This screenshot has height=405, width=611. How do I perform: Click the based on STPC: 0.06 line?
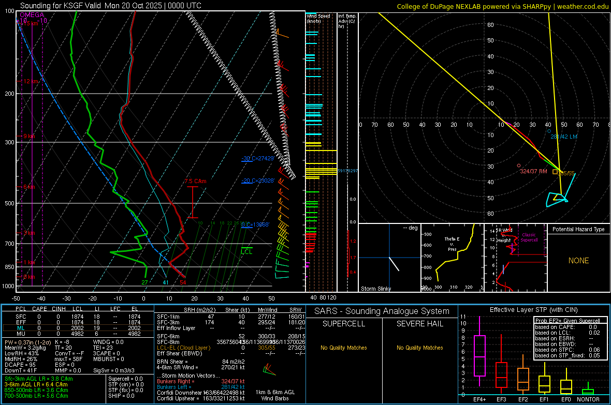point(568,350)
